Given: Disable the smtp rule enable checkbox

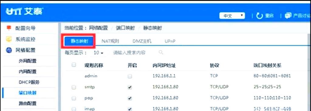Looking at the screenshot, I should click(130, 87).
